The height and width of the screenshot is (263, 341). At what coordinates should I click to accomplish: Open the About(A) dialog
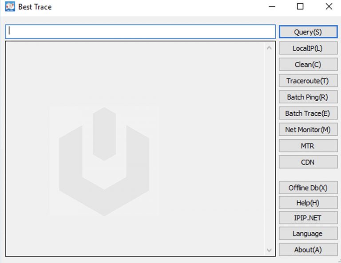pyautogui.click(x=308, y=250)
